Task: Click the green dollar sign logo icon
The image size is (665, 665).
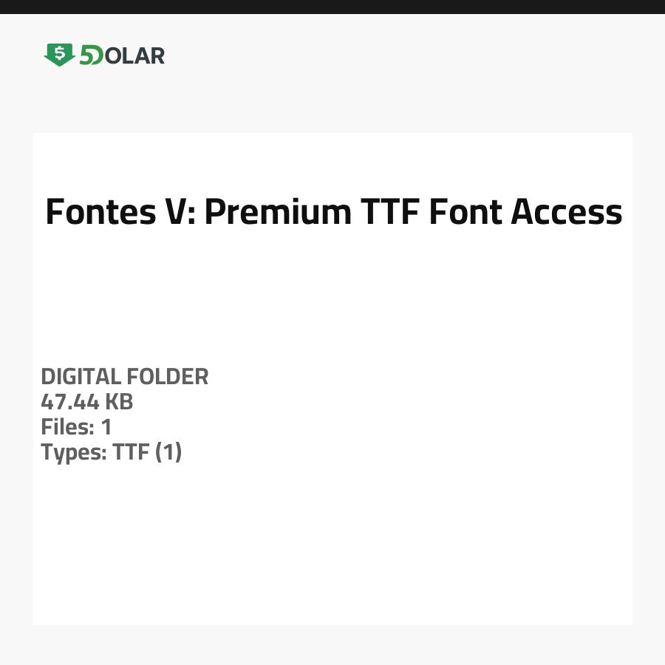Action: pos(59,55)
